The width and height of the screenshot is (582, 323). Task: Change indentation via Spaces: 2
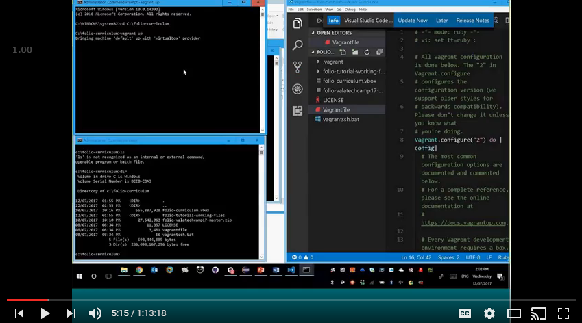click(x=448, y=257)
